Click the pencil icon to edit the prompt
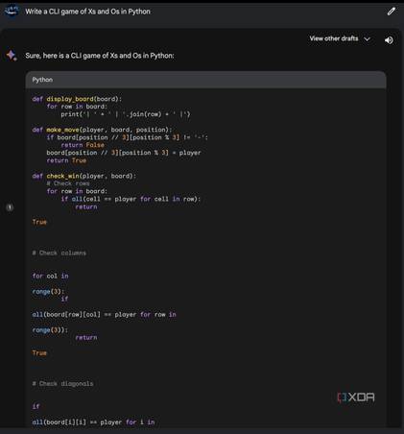Viewport: 404px width, 434px height. pyautogui.click(x=392, y=12)
